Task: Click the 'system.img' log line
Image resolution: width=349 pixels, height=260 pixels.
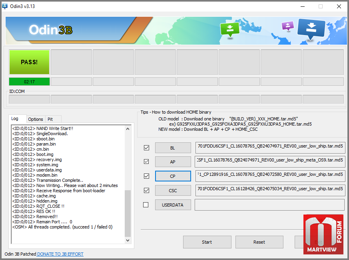Action: tap(35, 165)
